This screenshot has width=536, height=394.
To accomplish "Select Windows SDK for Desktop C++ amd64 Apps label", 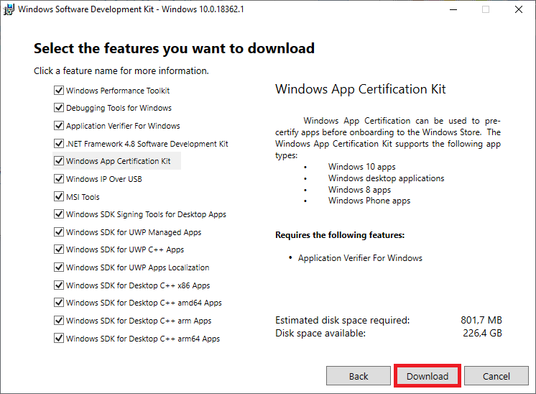I will 144,303.
